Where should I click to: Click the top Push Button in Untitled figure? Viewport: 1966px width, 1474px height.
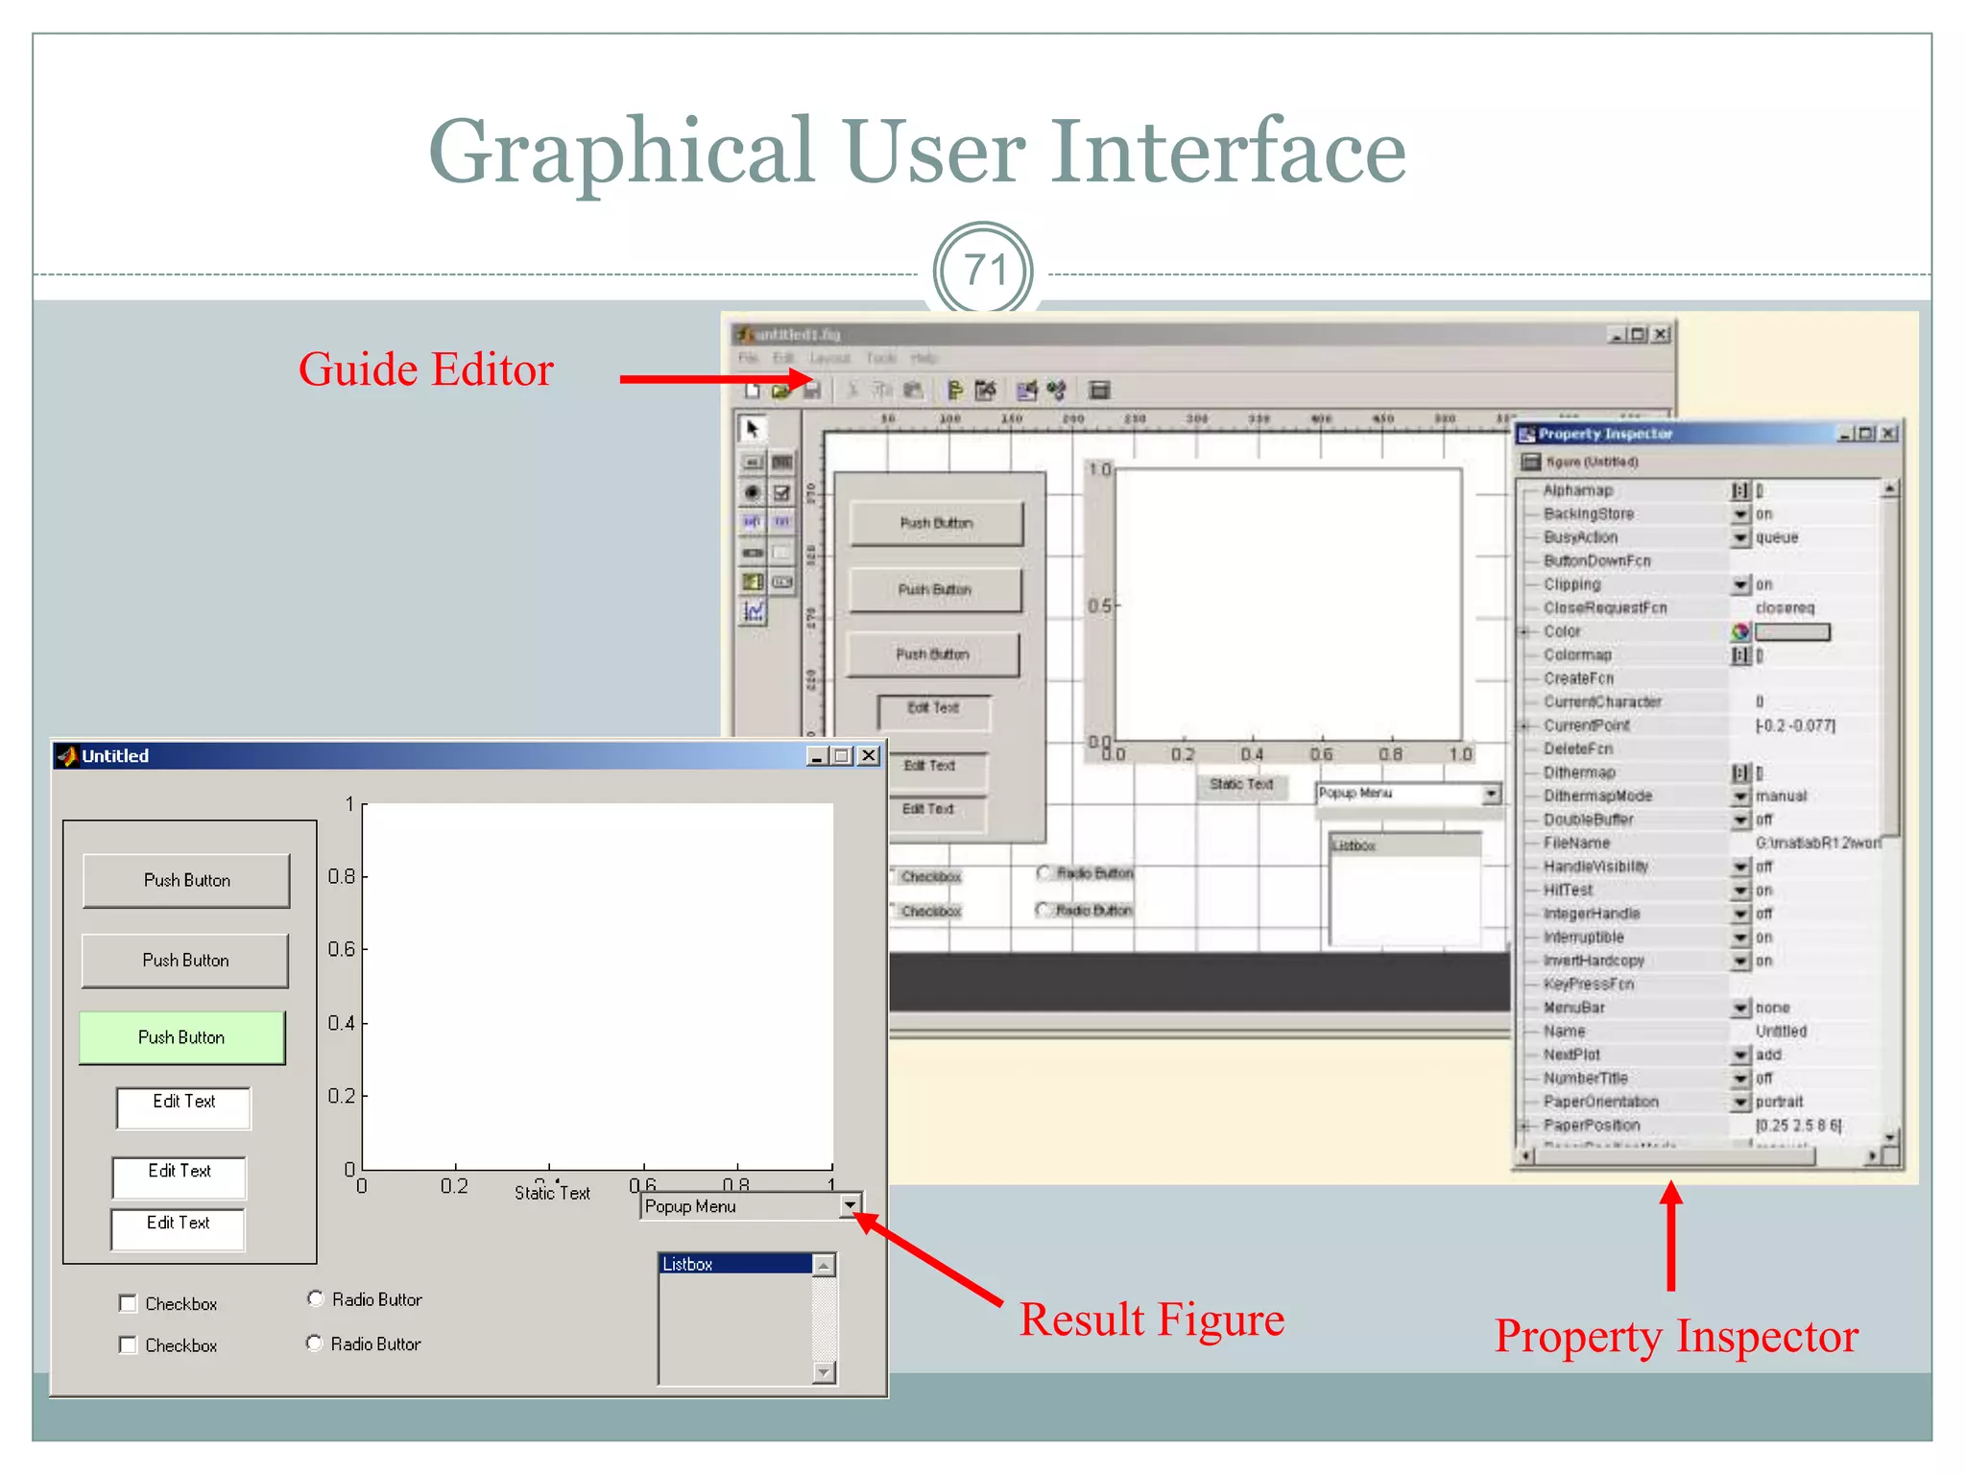click(186, 880)
